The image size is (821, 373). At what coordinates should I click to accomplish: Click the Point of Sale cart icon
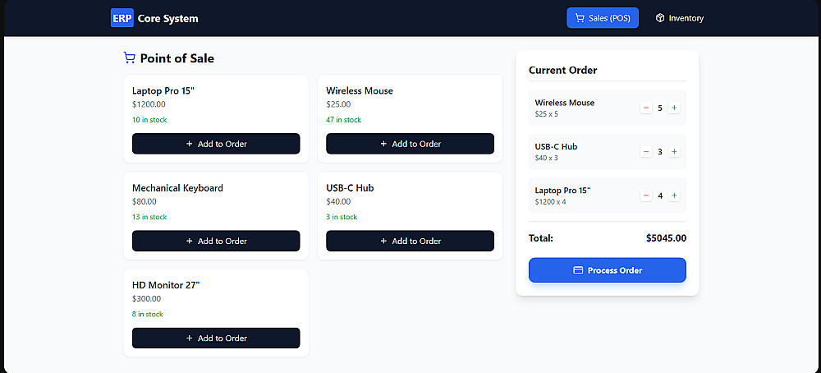(x=130, y=58)
